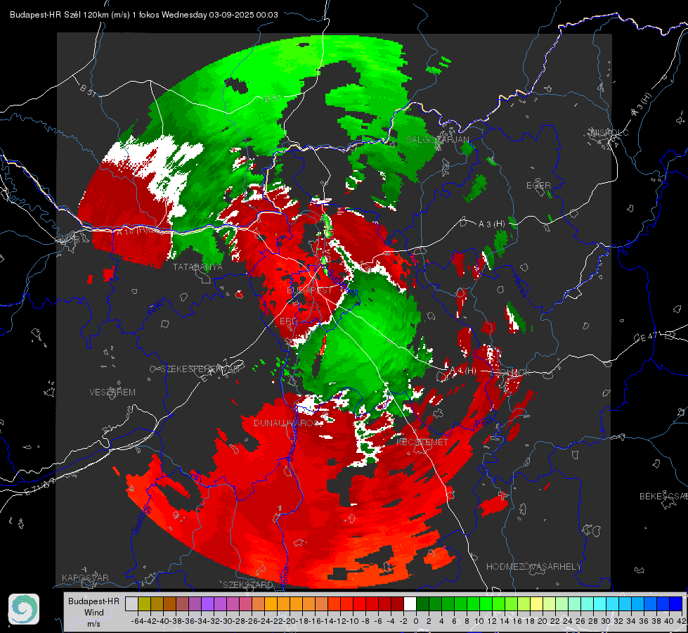Click the legend scale value 0

(x=416, y=622)
